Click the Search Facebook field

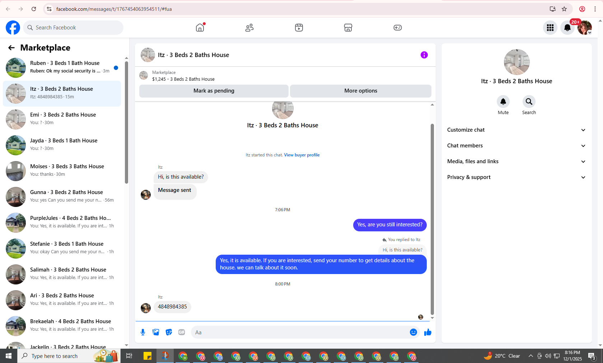[73, 28]
